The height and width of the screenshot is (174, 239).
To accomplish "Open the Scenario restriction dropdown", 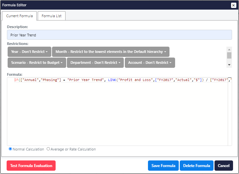I will coord(36,63).
